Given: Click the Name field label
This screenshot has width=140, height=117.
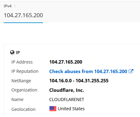Looking at the screenshot, I should coord(18,99).
